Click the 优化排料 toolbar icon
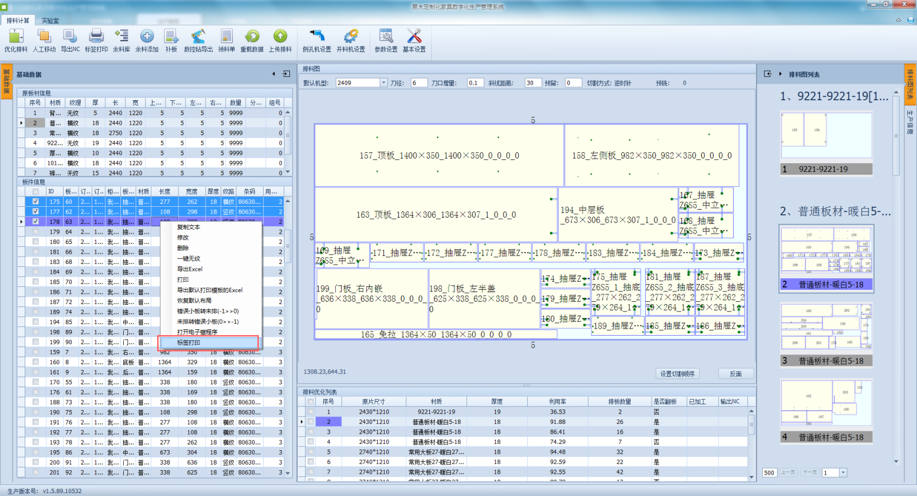This screenshot has width=917, height=496. click(x=15, y=37)
